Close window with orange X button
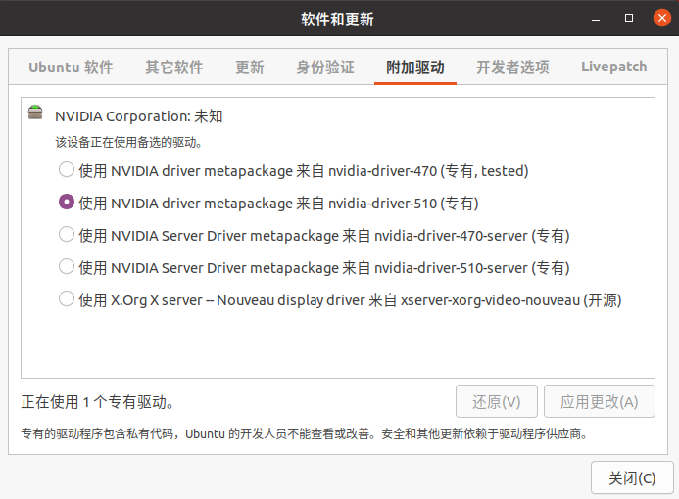679x499 pixels. 661,18
